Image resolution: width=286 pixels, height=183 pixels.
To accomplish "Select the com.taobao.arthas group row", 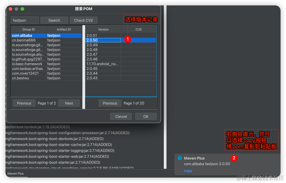I will [x=46, y=68].
